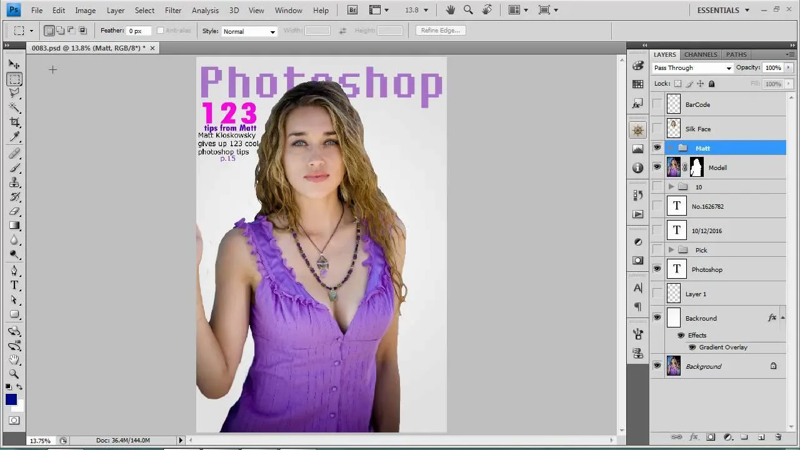This screenshot has height=450, width=800.
Task: Toggle Quick Mask mode
Action: coord(14,421)
